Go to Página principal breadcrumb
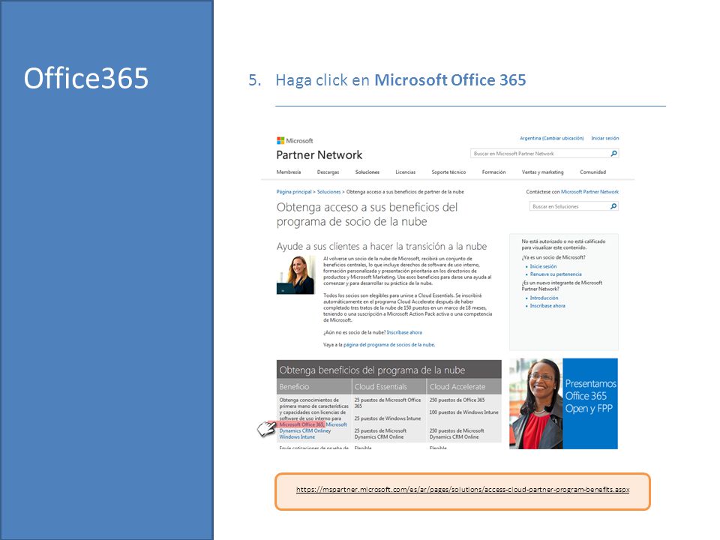The height and width of the screenshot is (540, 720). pos(294,192)
